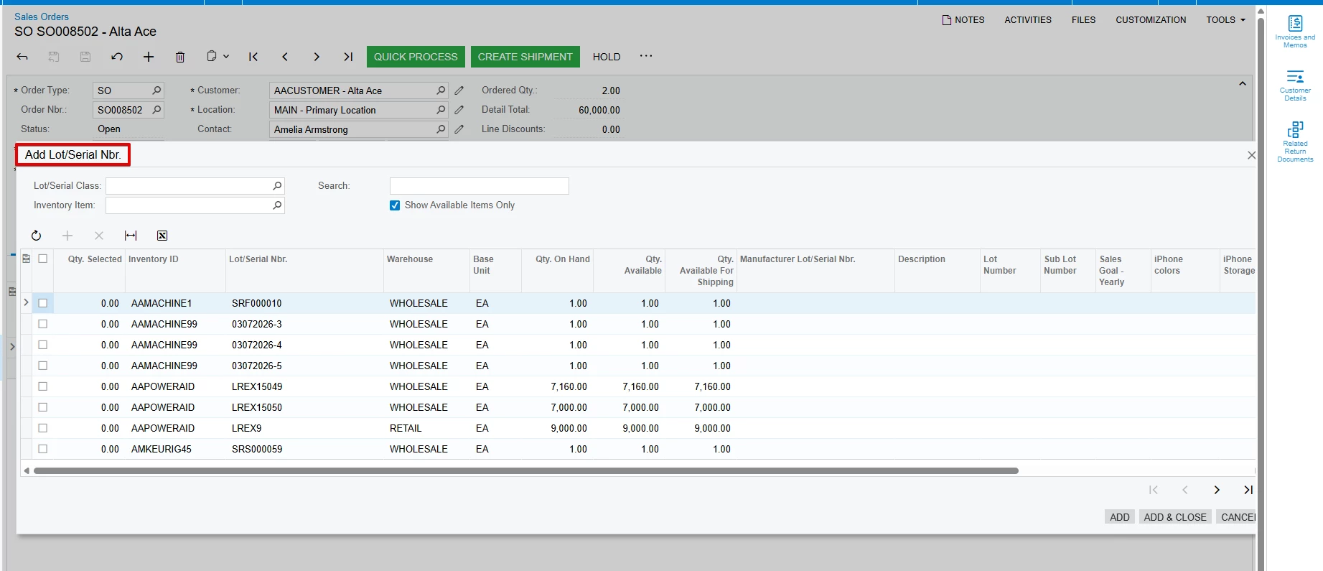Open the grid column configuration icon
1323x571 pixels.
point(27,259)
